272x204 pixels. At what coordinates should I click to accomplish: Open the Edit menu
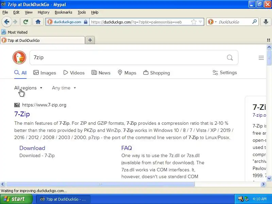tap(16, 12)
